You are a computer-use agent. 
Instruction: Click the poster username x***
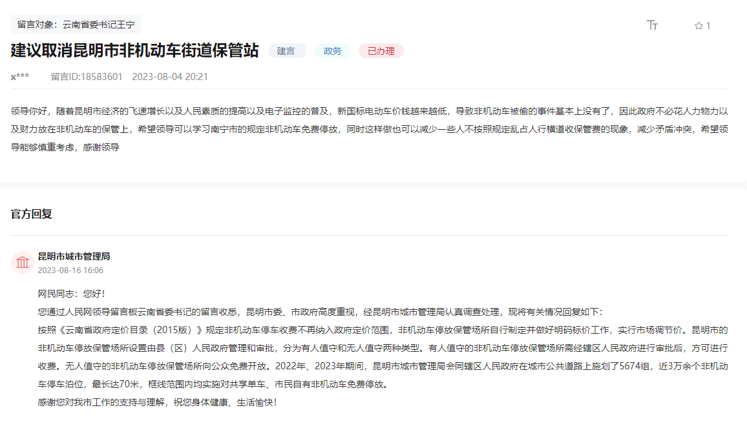pos(19,77)
